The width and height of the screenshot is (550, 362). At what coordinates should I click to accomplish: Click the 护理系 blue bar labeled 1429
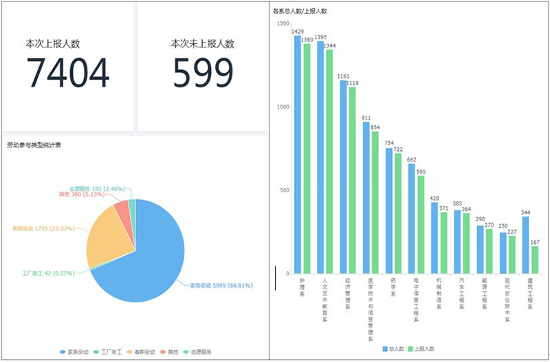point(298,155)
